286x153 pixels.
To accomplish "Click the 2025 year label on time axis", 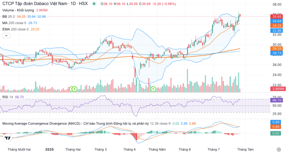I will click(x=49, y=150).
